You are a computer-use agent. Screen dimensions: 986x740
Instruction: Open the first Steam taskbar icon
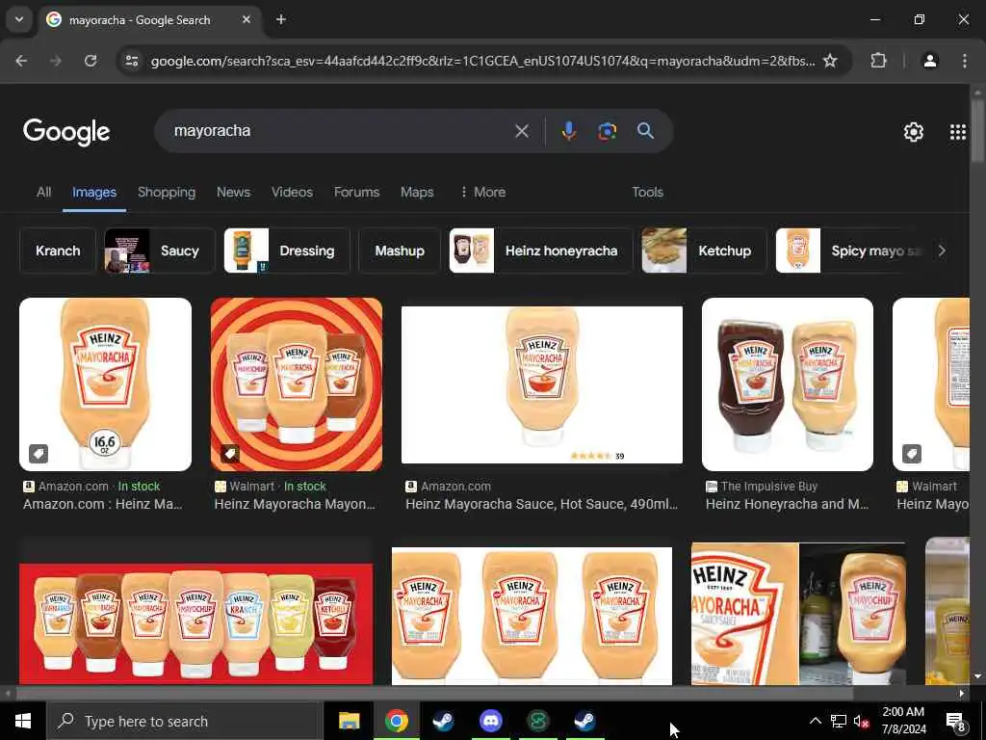443,721
